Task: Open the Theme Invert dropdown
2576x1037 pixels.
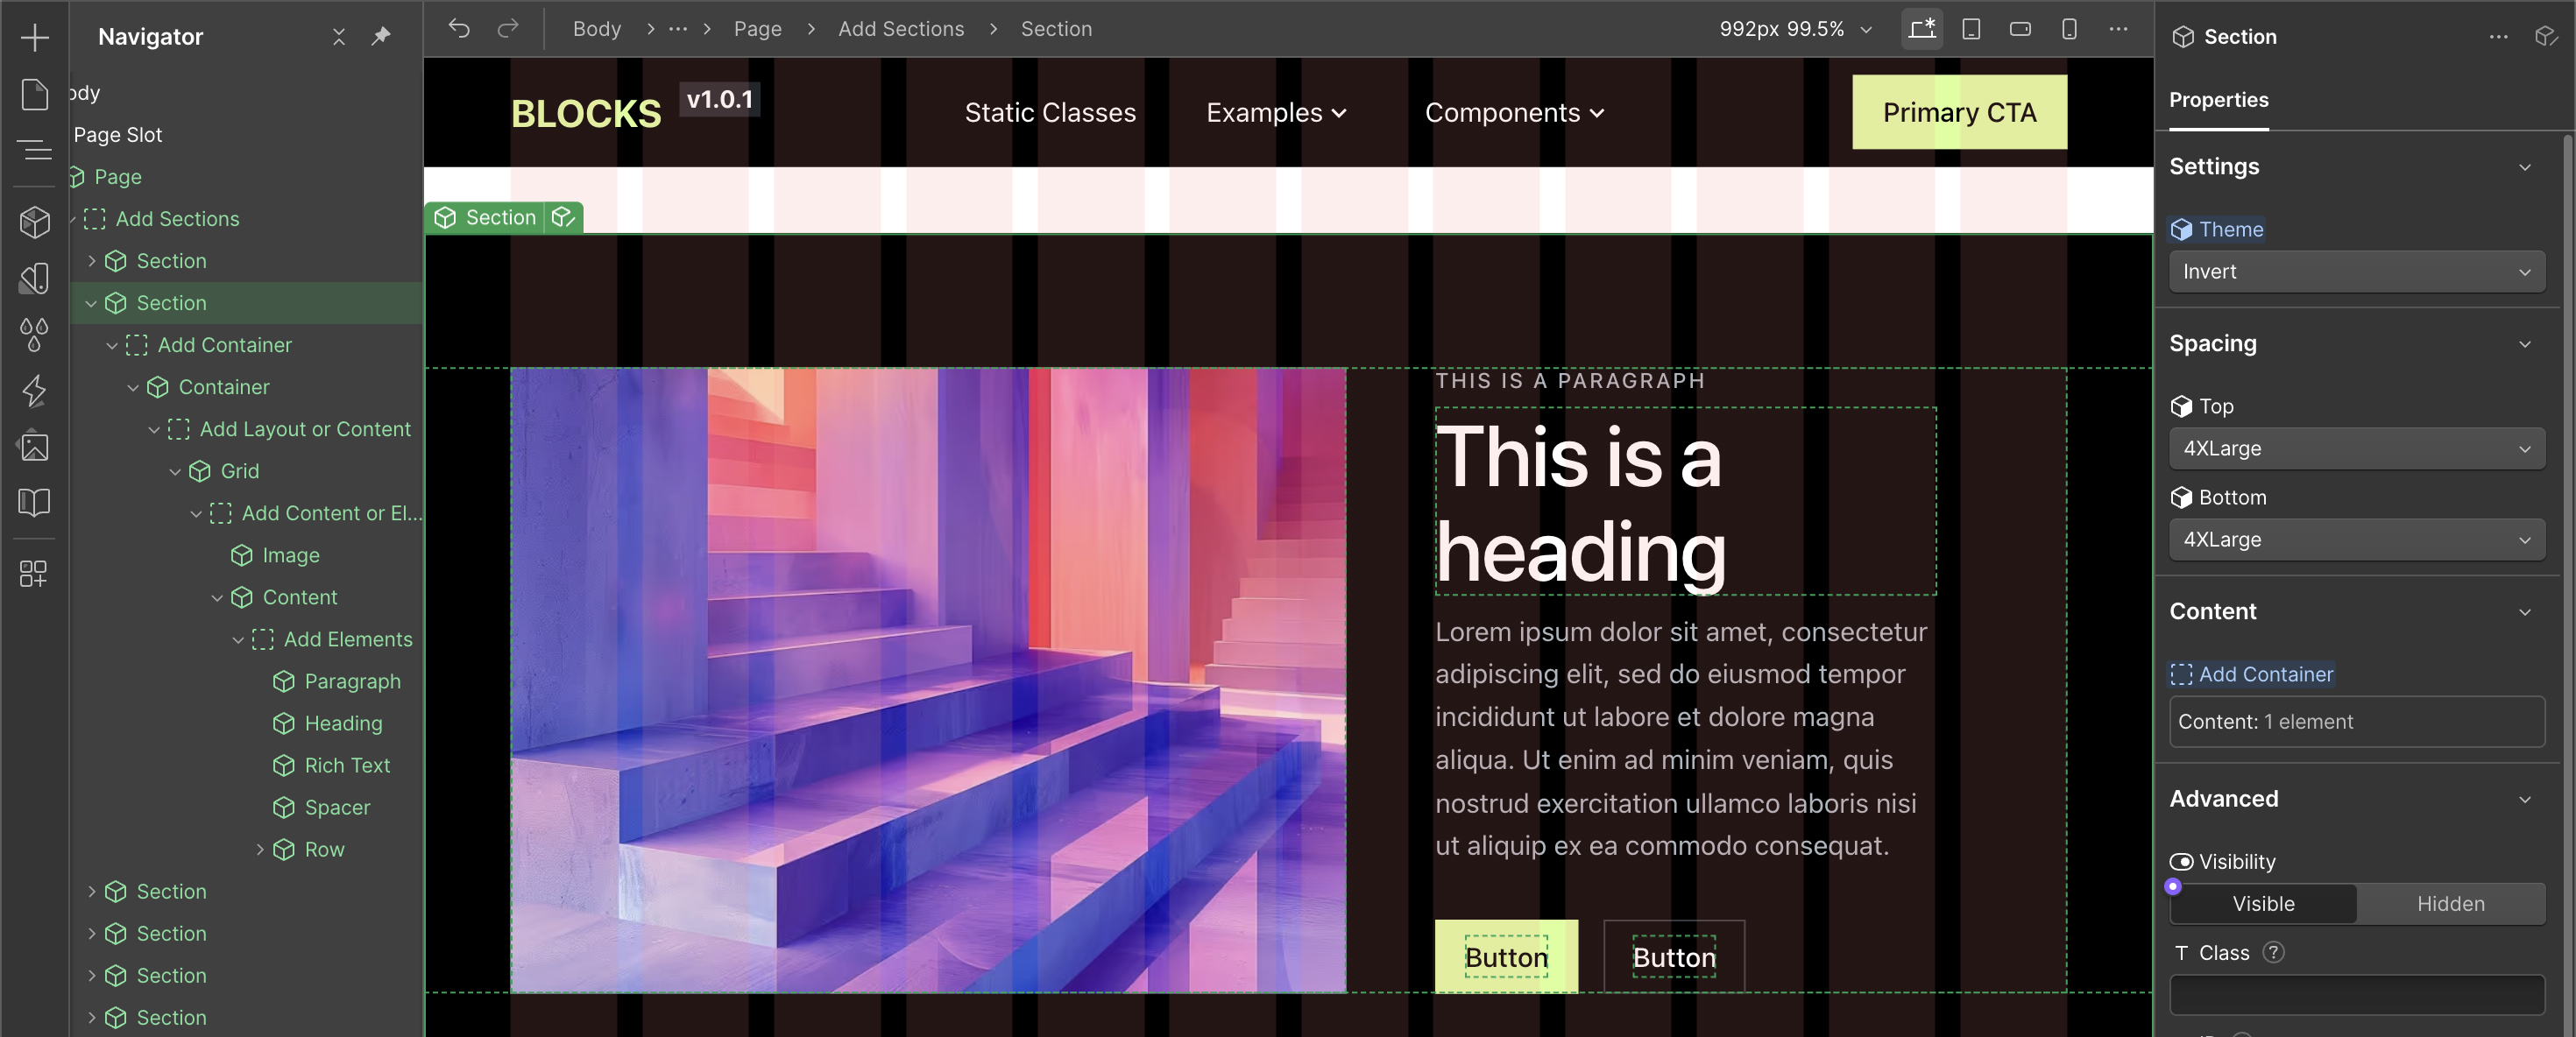Action: point(2356,272)
